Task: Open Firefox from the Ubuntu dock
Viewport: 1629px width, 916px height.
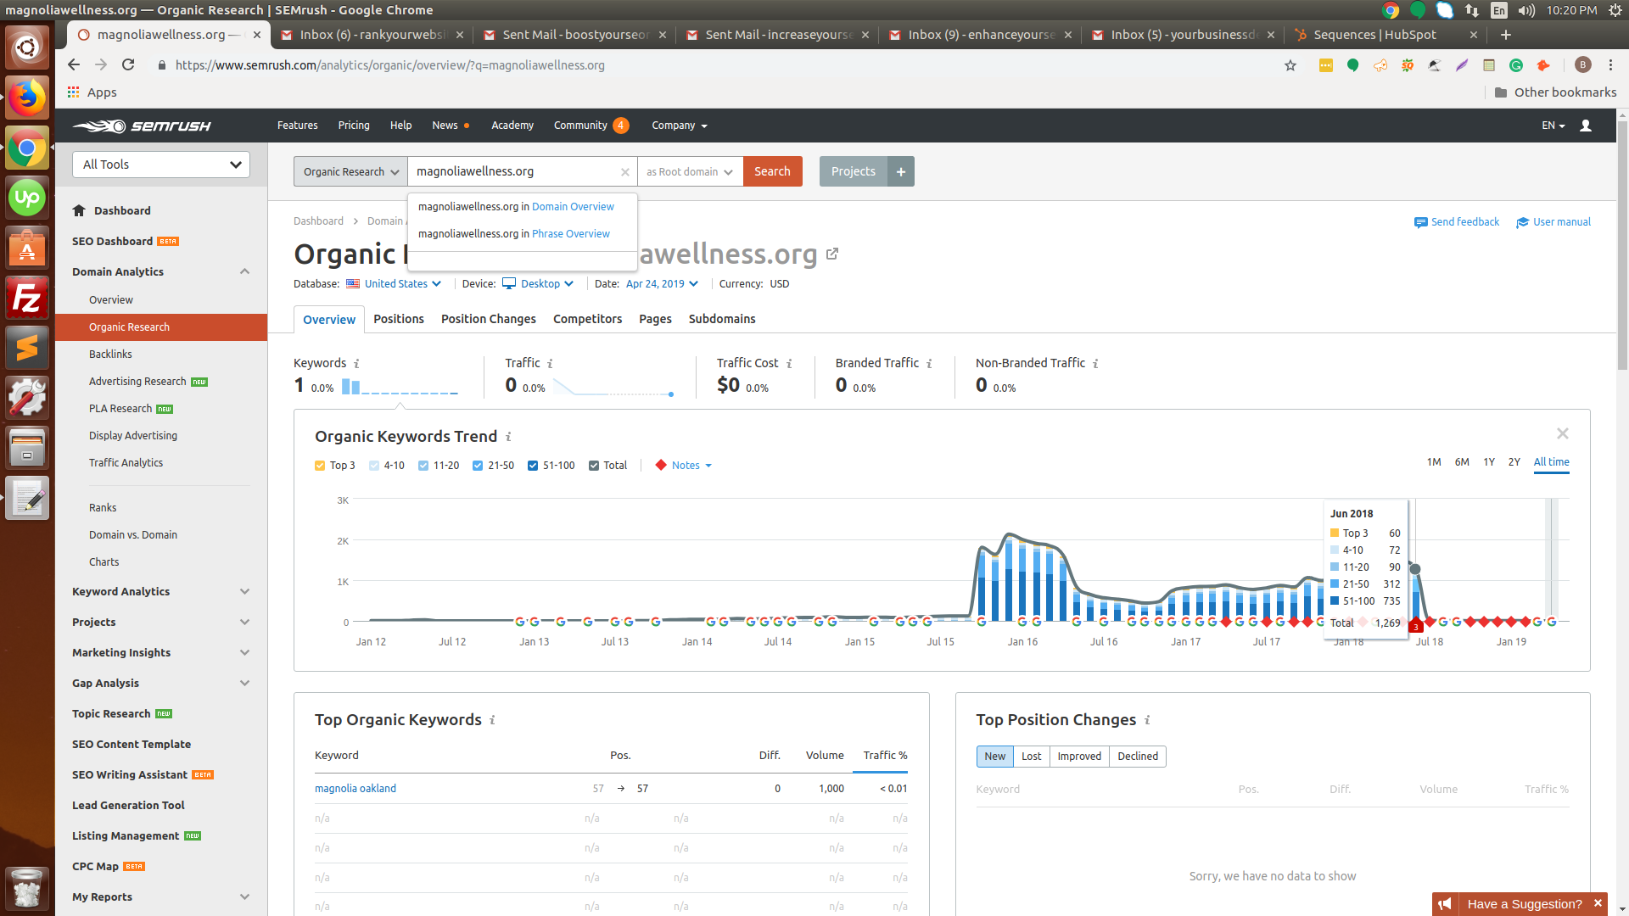Action: (x=27, y=99)
